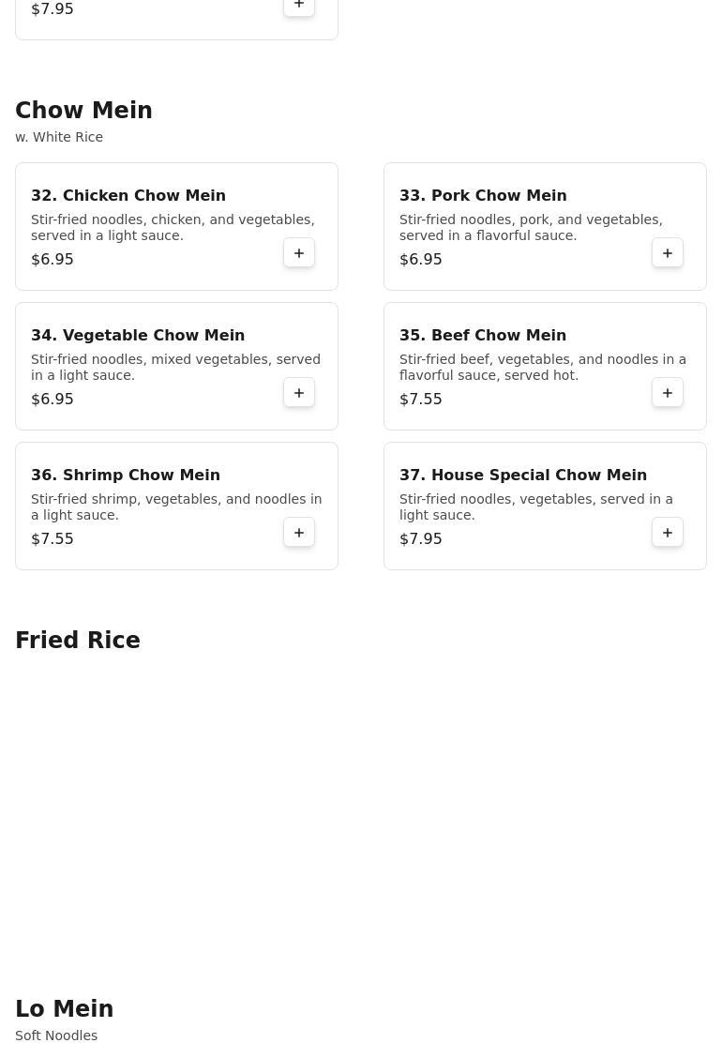Open 36. Shrimp Chow Mein title
722x1058 pixels.
[x=126, y=475]
